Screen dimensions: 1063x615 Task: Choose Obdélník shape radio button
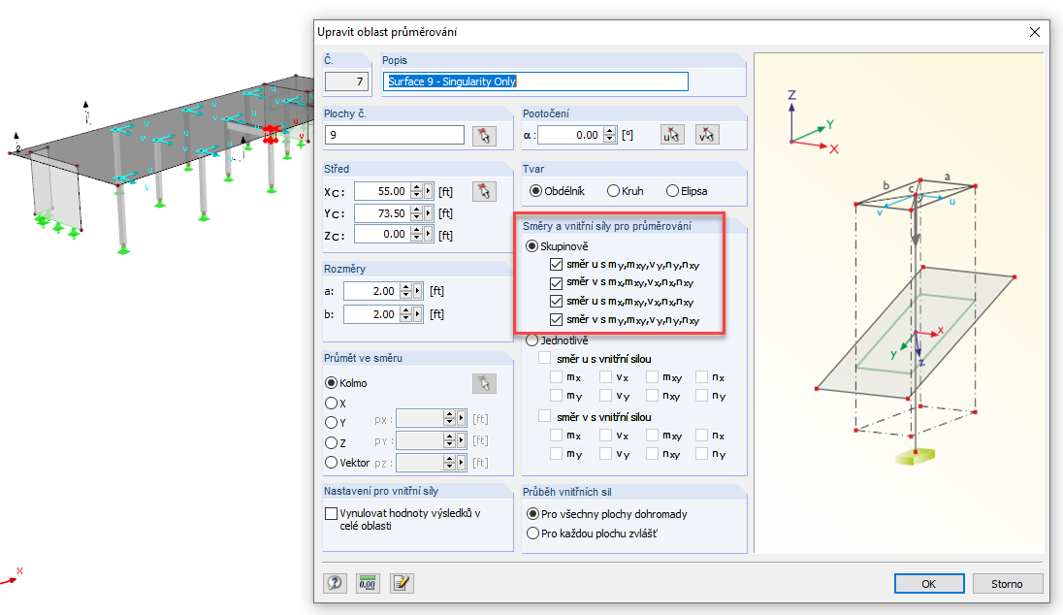tap(535, 191)
